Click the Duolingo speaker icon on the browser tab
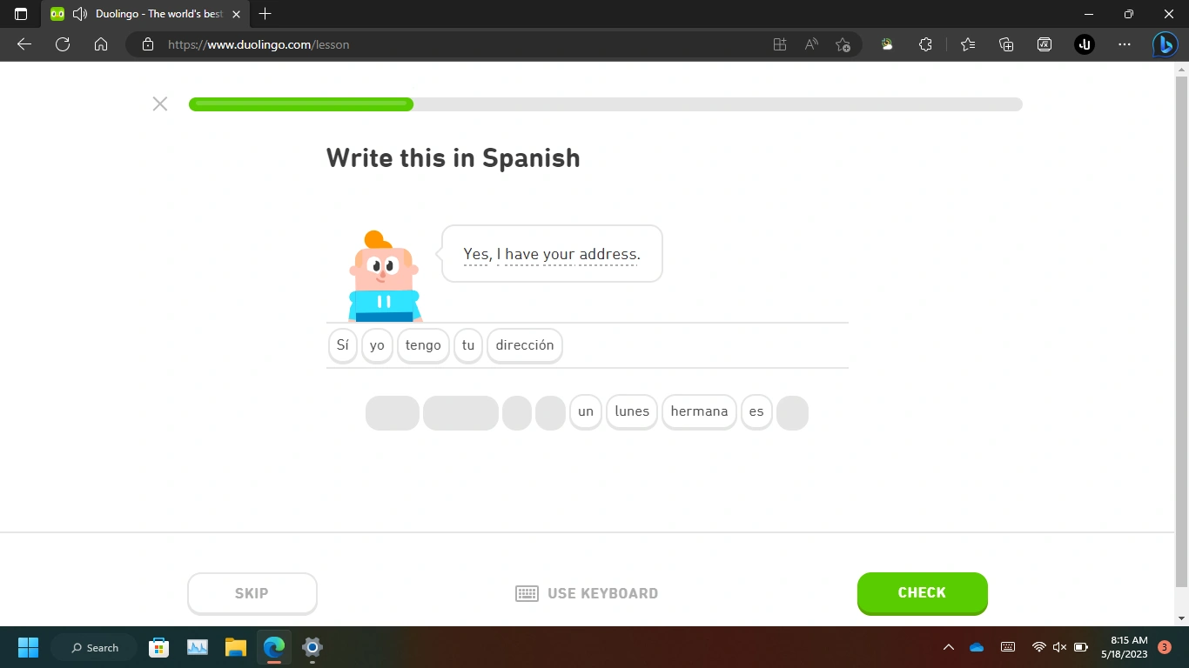This screenshot has height=668, width=1189. tap(79, 14)
